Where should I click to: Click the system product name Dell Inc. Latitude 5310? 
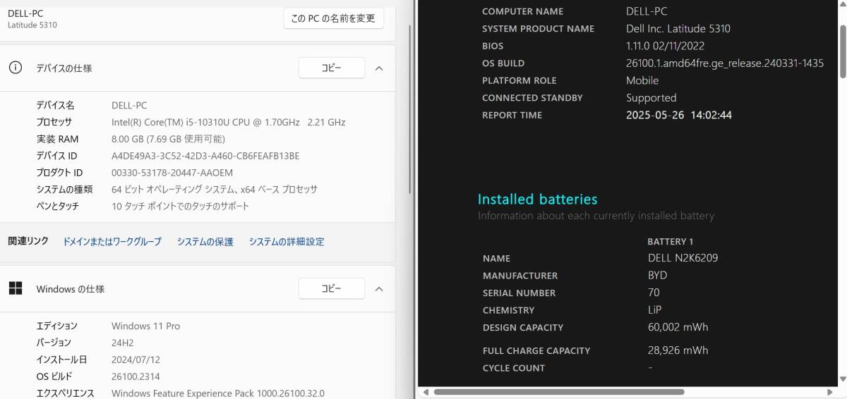pyautogui.click(x=678, y=29)
